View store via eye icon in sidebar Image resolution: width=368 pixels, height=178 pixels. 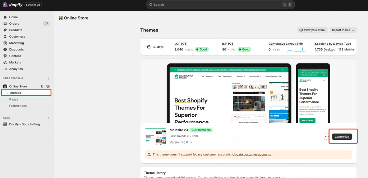pyautogui.click(x=48, y=86)
